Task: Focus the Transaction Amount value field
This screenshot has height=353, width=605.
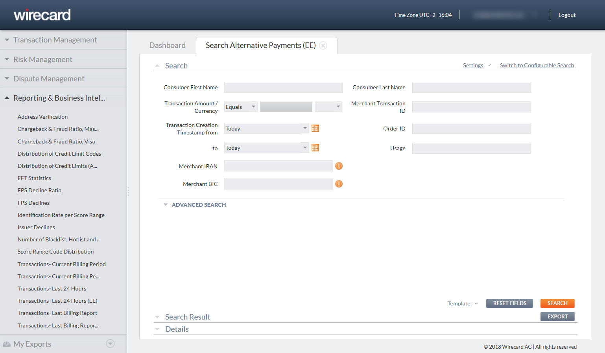Action: (x=286, y=107)
